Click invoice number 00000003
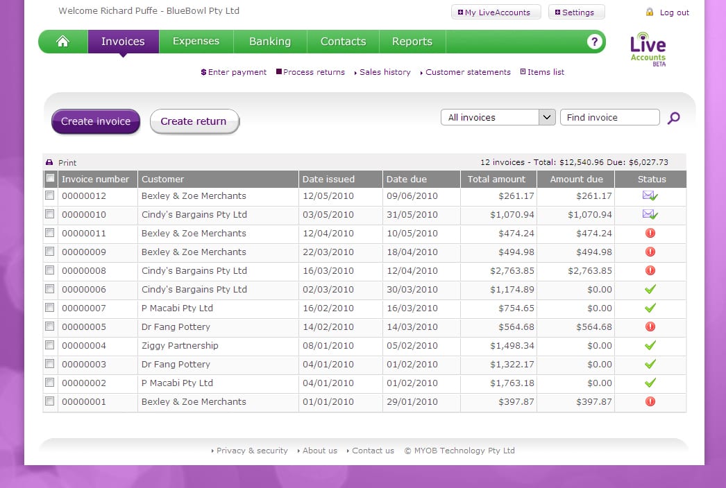 (84, 365)
